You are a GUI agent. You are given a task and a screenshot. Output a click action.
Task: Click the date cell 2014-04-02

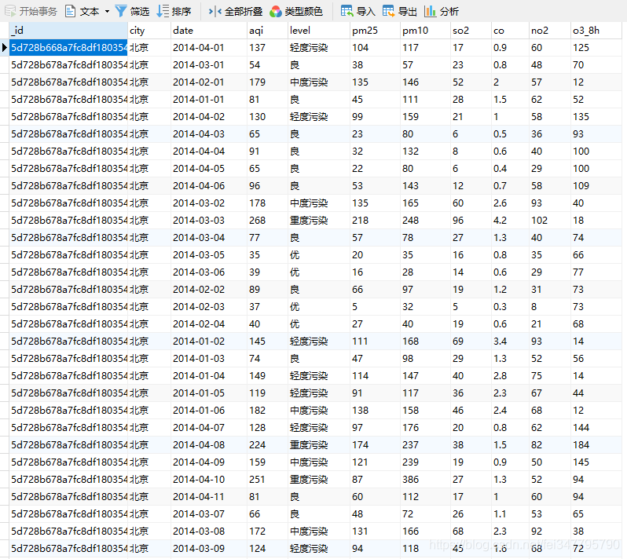point(209,117)
